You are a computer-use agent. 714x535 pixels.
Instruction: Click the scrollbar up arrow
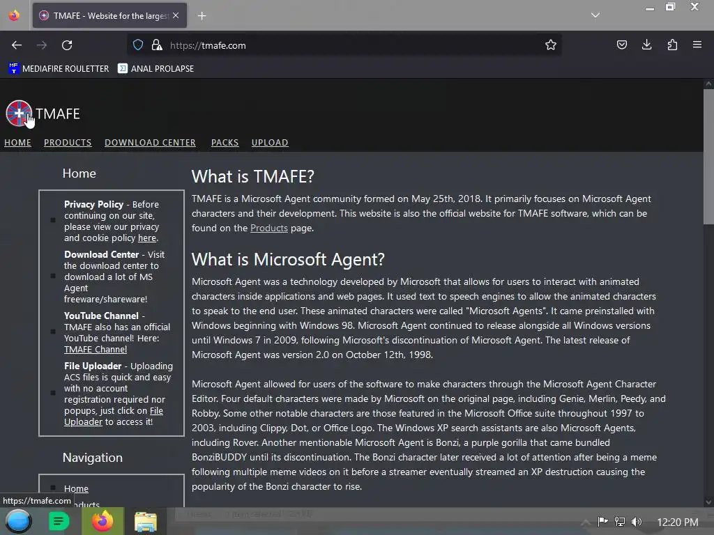point(708,84)
